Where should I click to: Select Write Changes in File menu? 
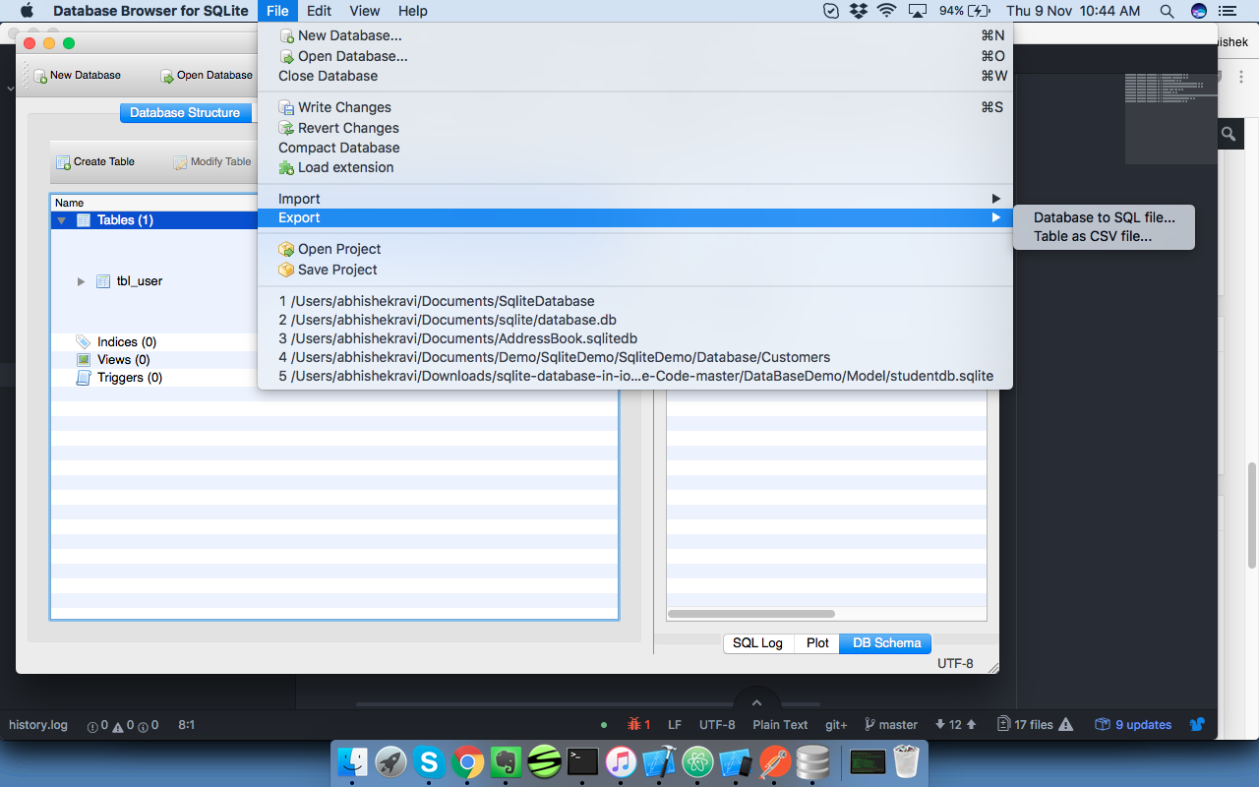pyautogui.click(x=344, y=107)
